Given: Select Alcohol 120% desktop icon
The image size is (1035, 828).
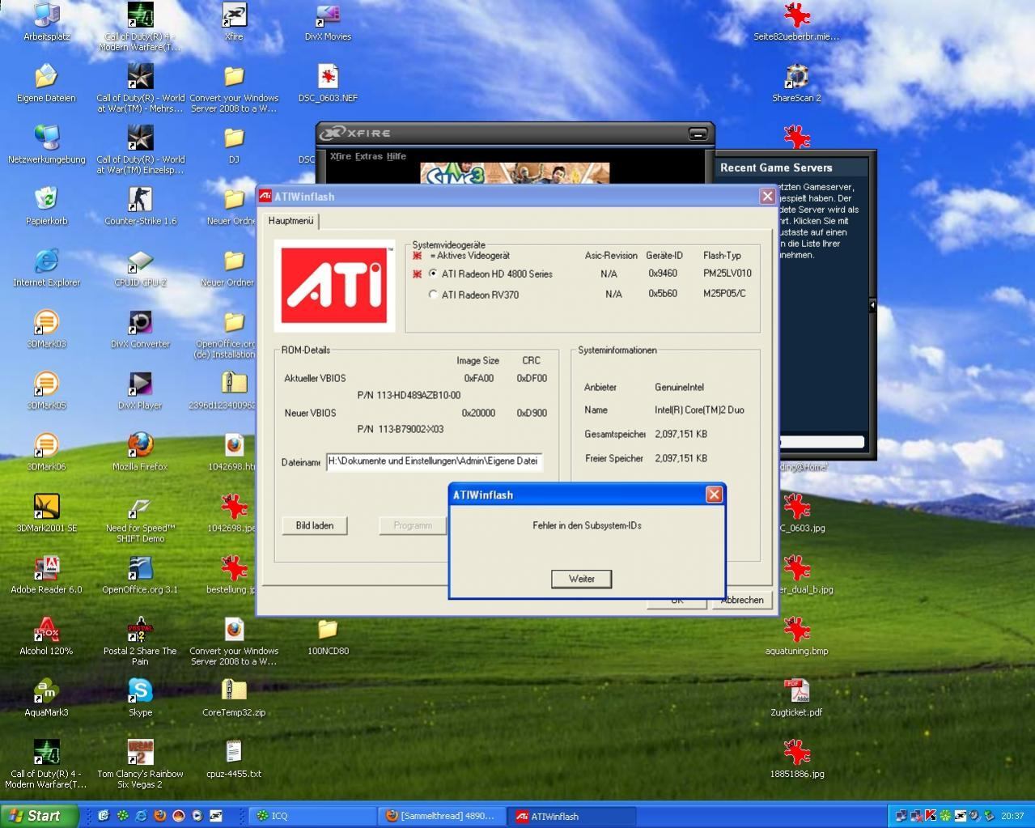Looking at the screenshot, I should pos(46,637).
